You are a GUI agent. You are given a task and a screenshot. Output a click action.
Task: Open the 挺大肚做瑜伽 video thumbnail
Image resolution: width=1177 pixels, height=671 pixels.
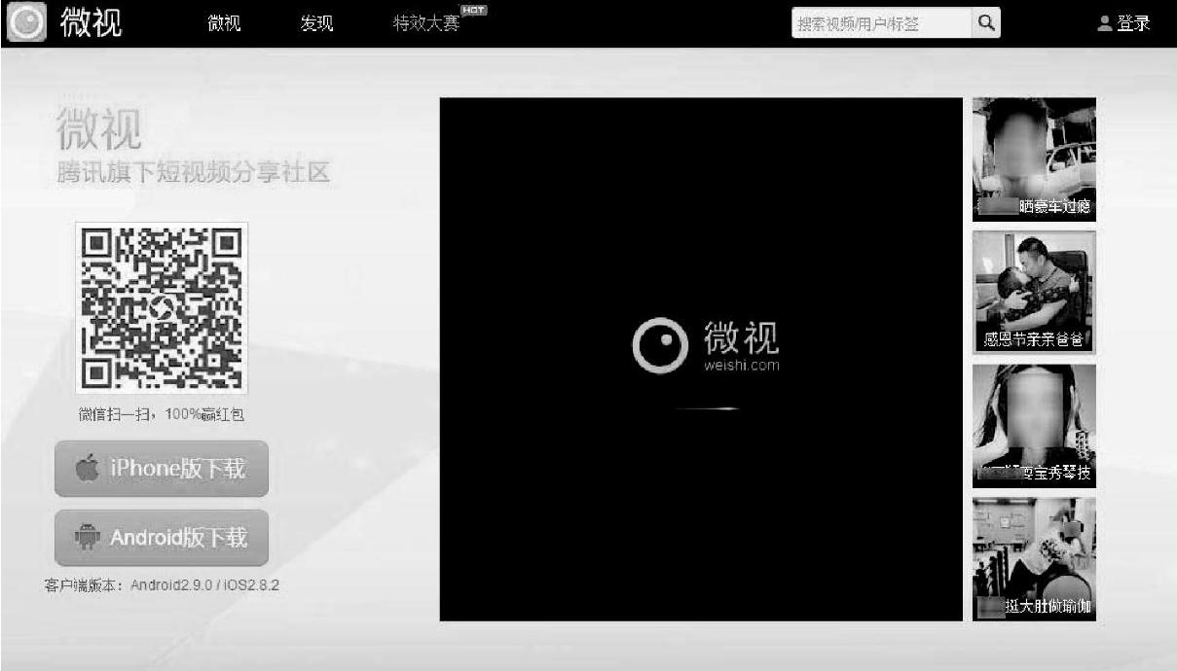pos(1034,559)
